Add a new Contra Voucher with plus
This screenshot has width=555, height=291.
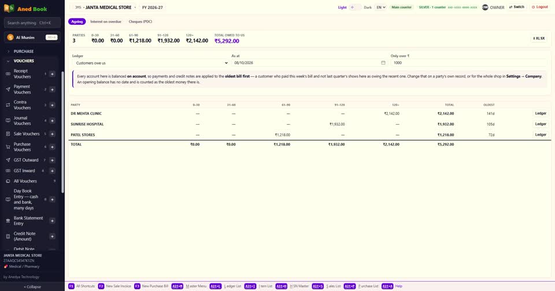[x=52, y=105]
